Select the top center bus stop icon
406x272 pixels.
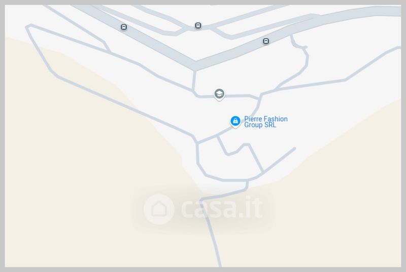coord(198,25)
